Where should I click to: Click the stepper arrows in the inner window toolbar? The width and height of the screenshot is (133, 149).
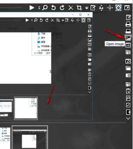pos(32,20)
